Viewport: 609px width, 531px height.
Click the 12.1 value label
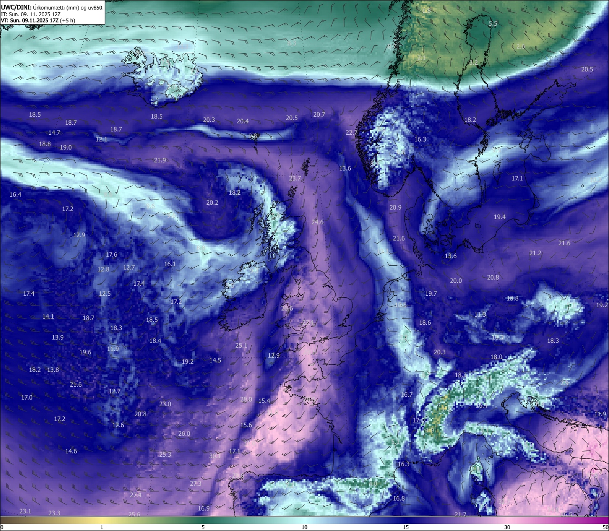click(101, 139)
